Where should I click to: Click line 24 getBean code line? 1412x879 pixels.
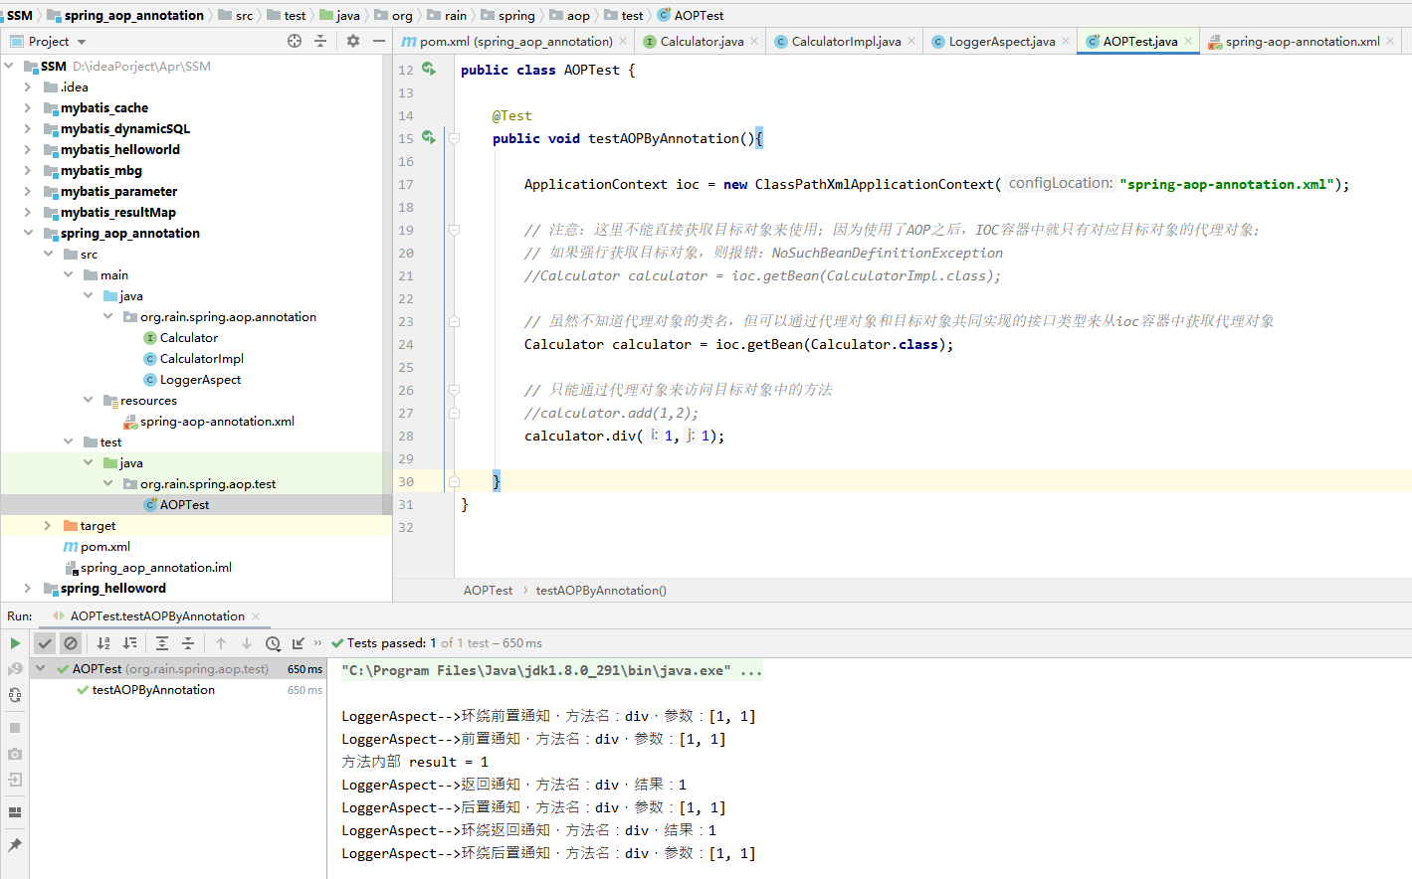tap(738, 344)
